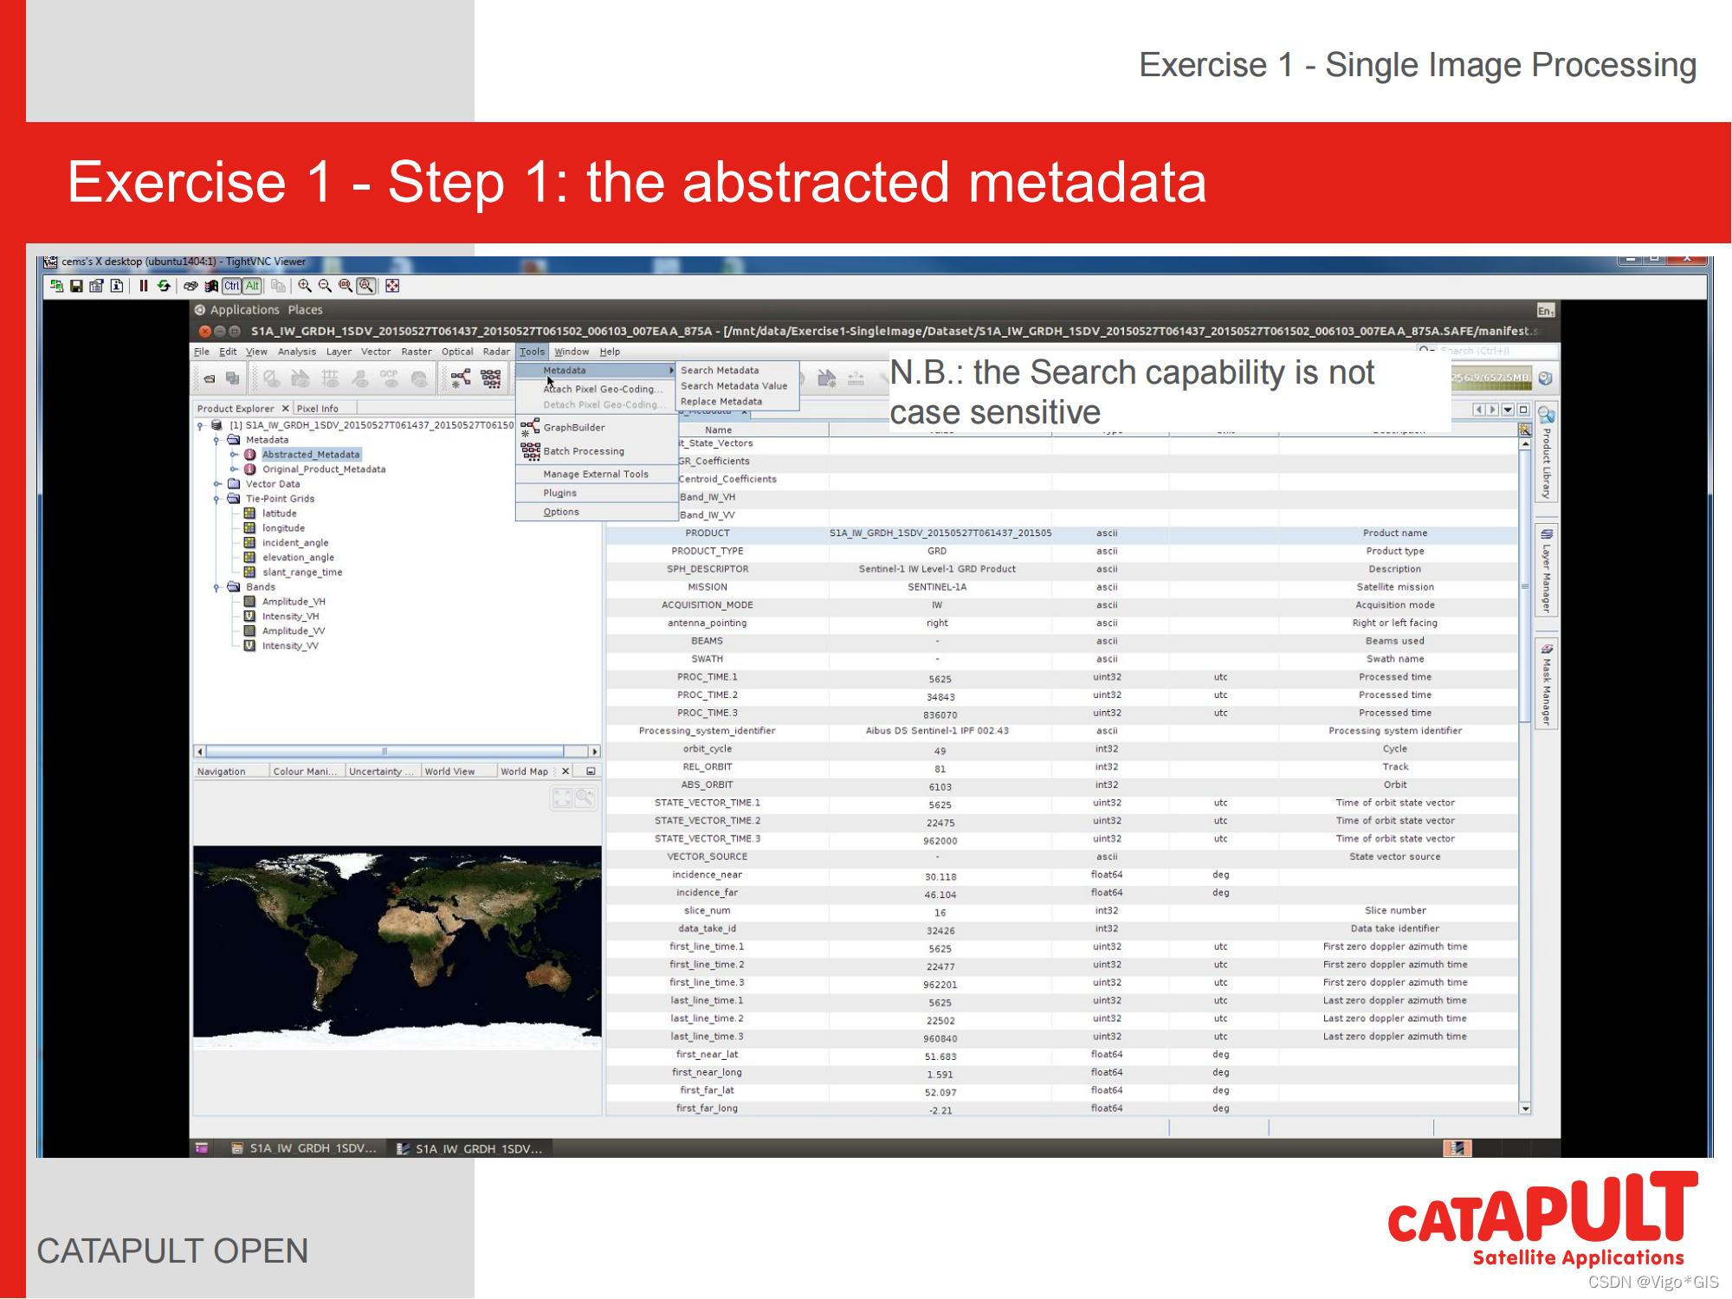This screenshot has width=1732, height=1299.
Task: Click TightVNC pause icon
Action: point(143,286)
